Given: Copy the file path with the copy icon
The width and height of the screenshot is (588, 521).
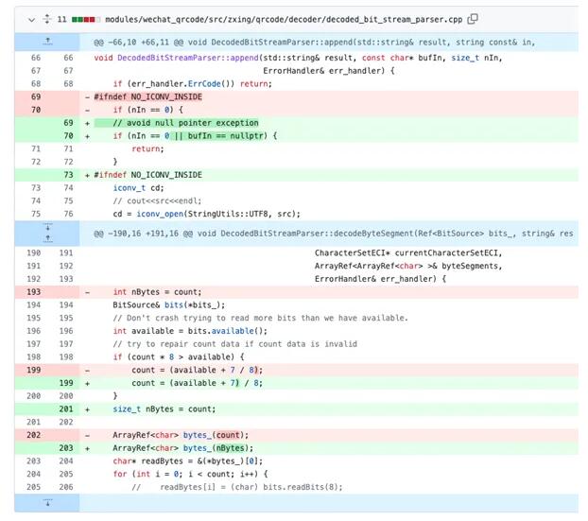Looking at the screenshot, I should tap(473, 19).
